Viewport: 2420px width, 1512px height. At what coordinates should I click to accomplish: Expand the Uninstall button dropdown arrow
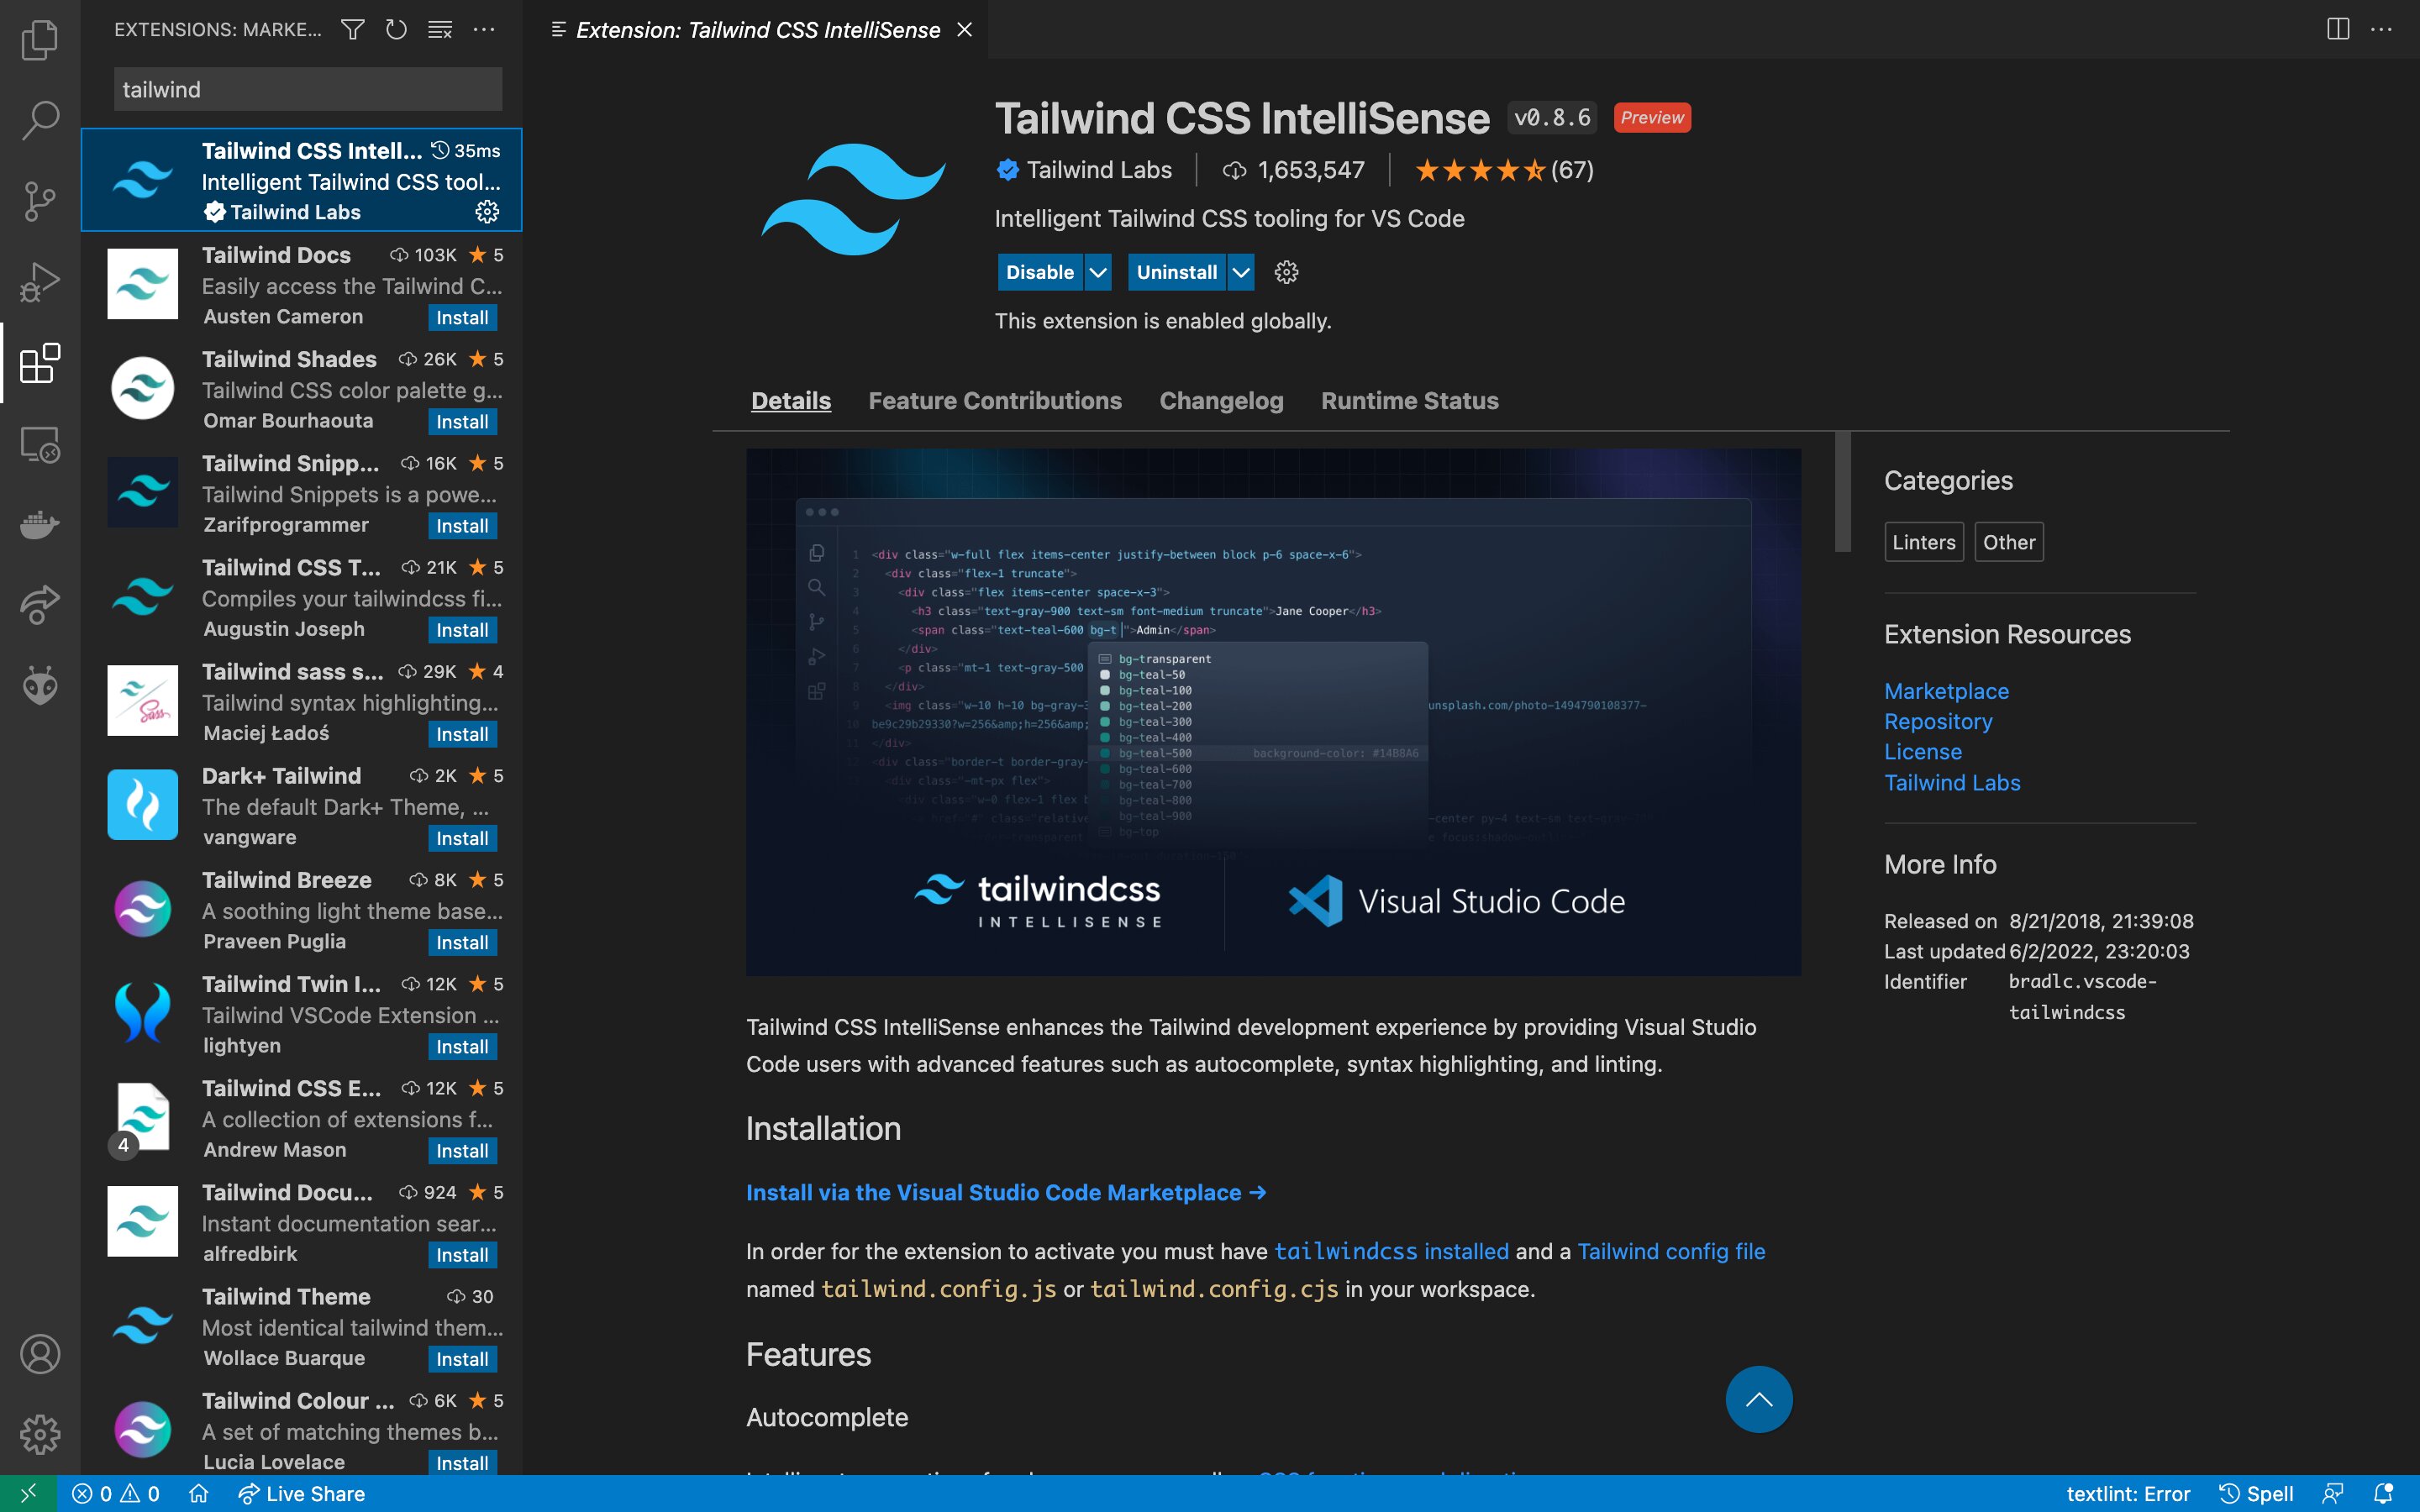1241,272
